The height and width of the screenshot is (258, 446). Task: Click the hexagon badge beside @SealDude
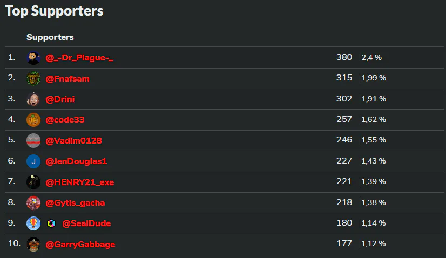[x=51, y=223]
